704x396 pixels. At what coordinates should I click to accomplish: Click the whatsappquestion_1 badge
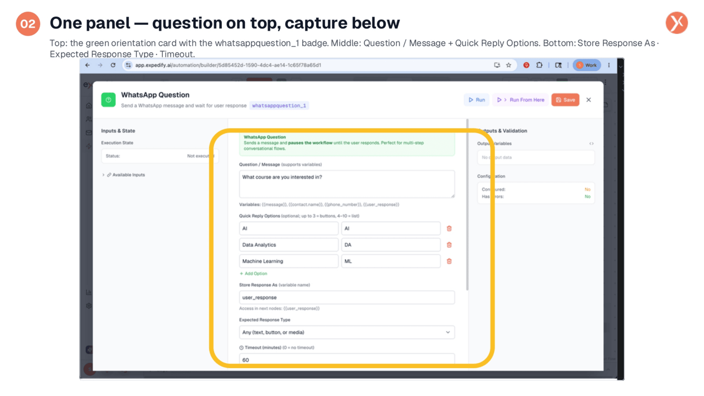point(279,106)
